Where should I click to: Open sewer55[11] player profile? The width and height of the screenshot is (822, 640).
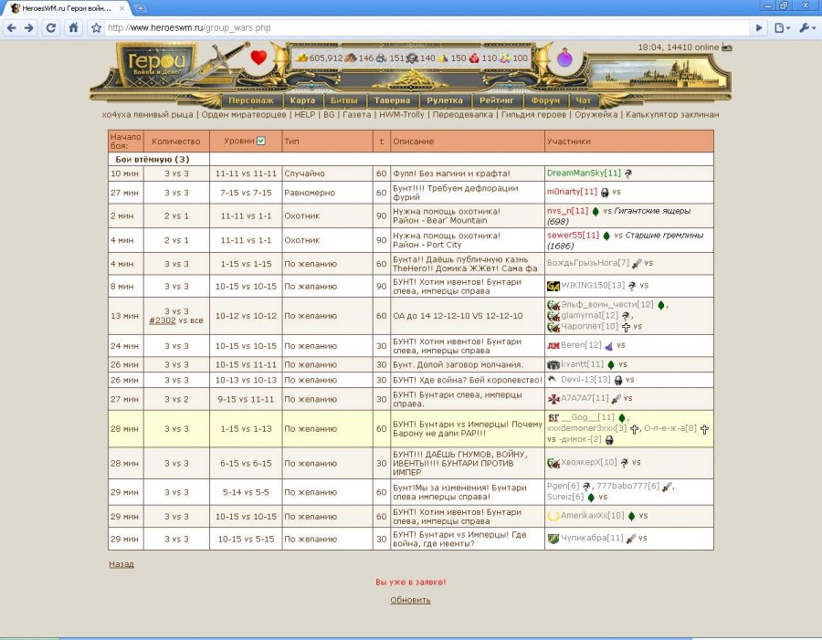click(573, 236)
